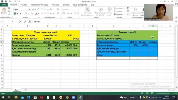This screenshot has width=178, height=100.
Task: Click the Undo arrow icon
Action: pyautogui.click(x=10, y=1)
